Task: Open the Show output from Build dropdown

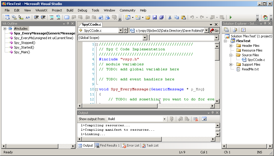Action: click(164, 119)
